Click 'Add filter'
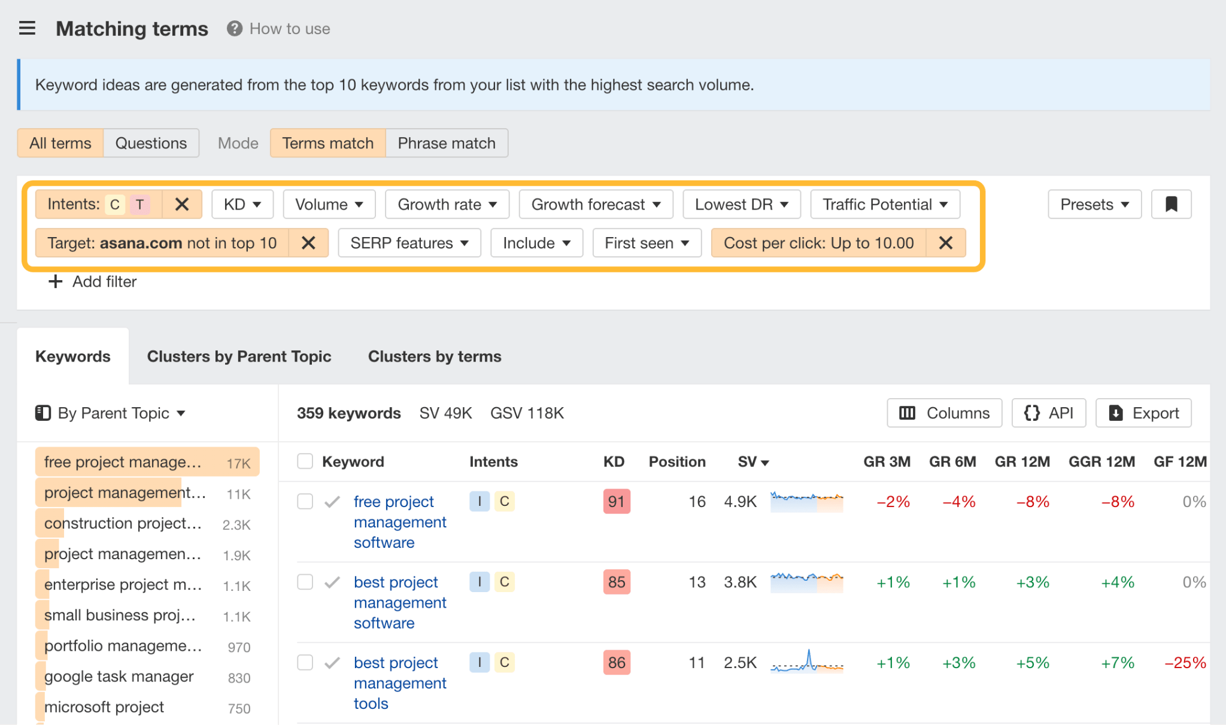 point(92,281)
